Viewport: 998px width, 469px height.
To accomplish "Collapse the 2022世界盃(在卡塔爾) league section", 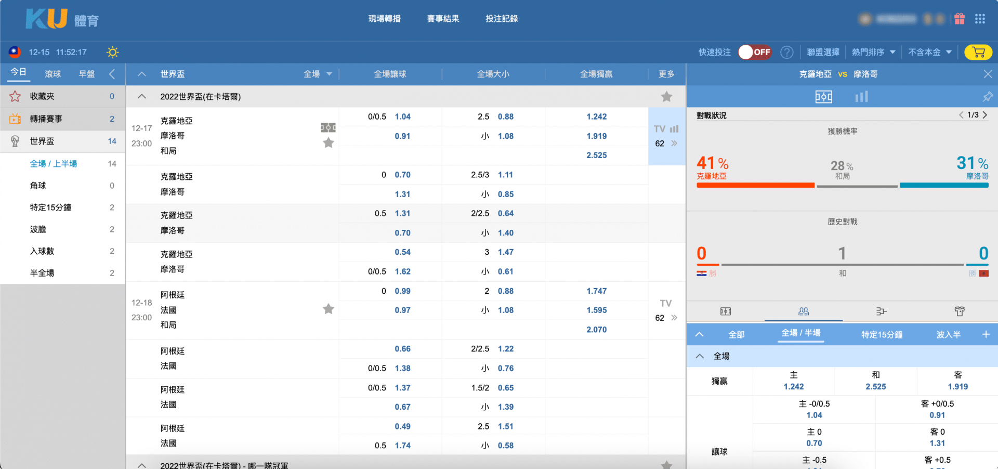I will [x=141, y=97].
